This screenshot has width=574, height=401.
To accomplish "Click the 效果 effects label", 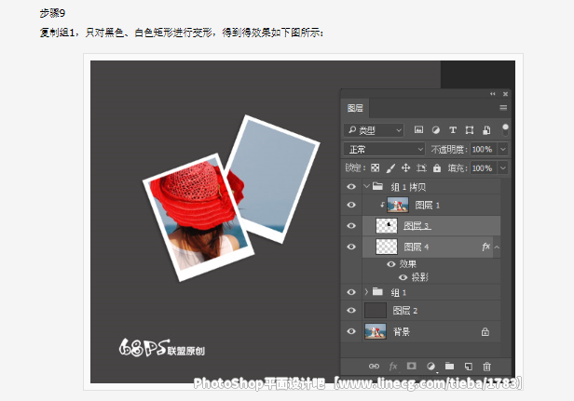I will [x=407, y=264].
